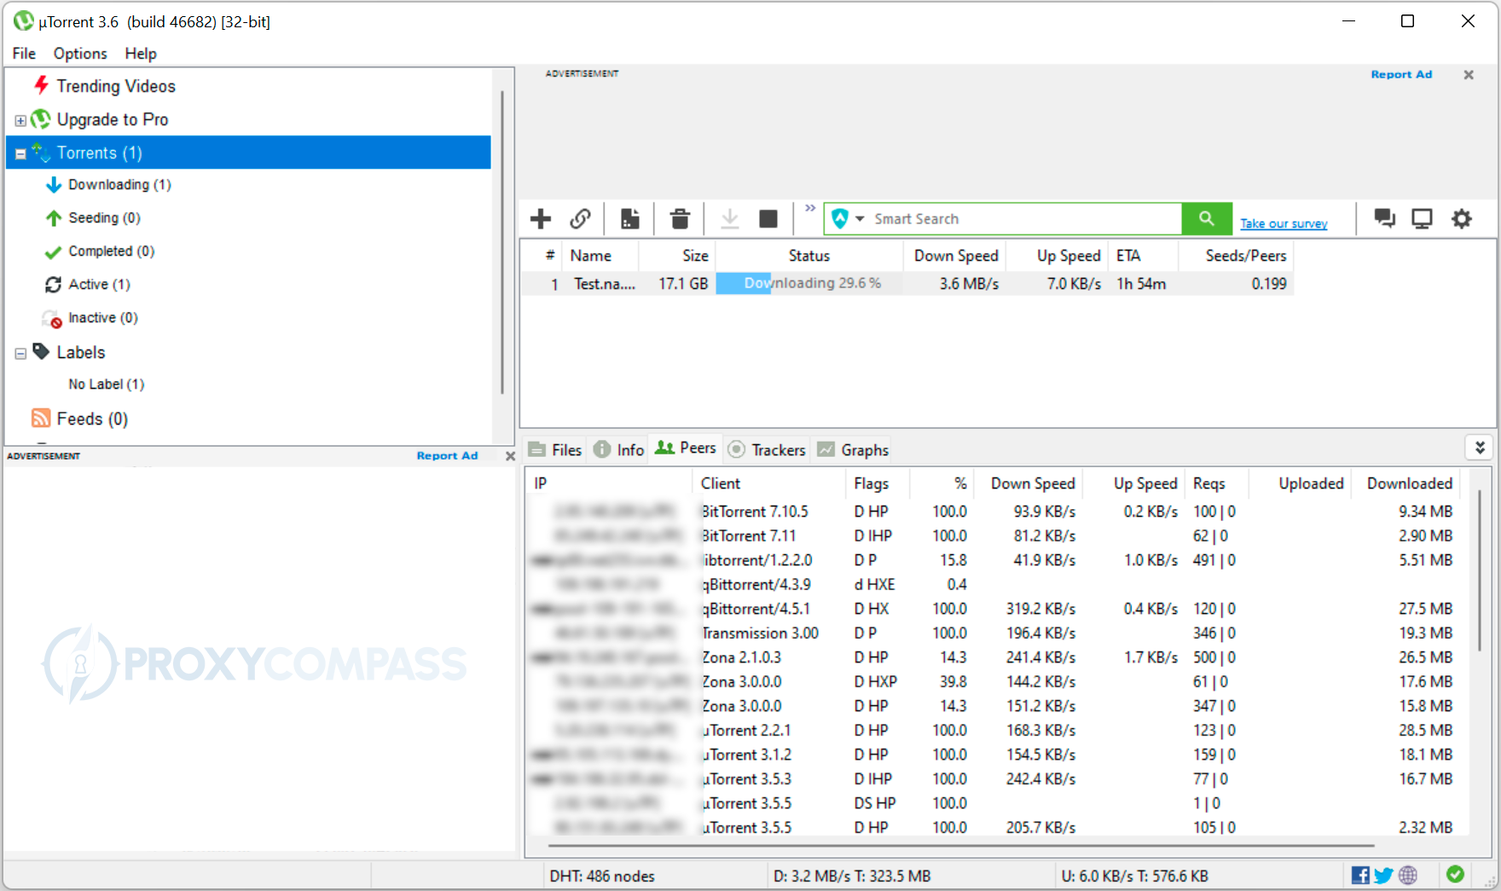Image resolution: width=1501 pixels, height=891 pixels.
Task: Collapse the Labels tree node
Action: pyautogui.click(x=20, y=353)
